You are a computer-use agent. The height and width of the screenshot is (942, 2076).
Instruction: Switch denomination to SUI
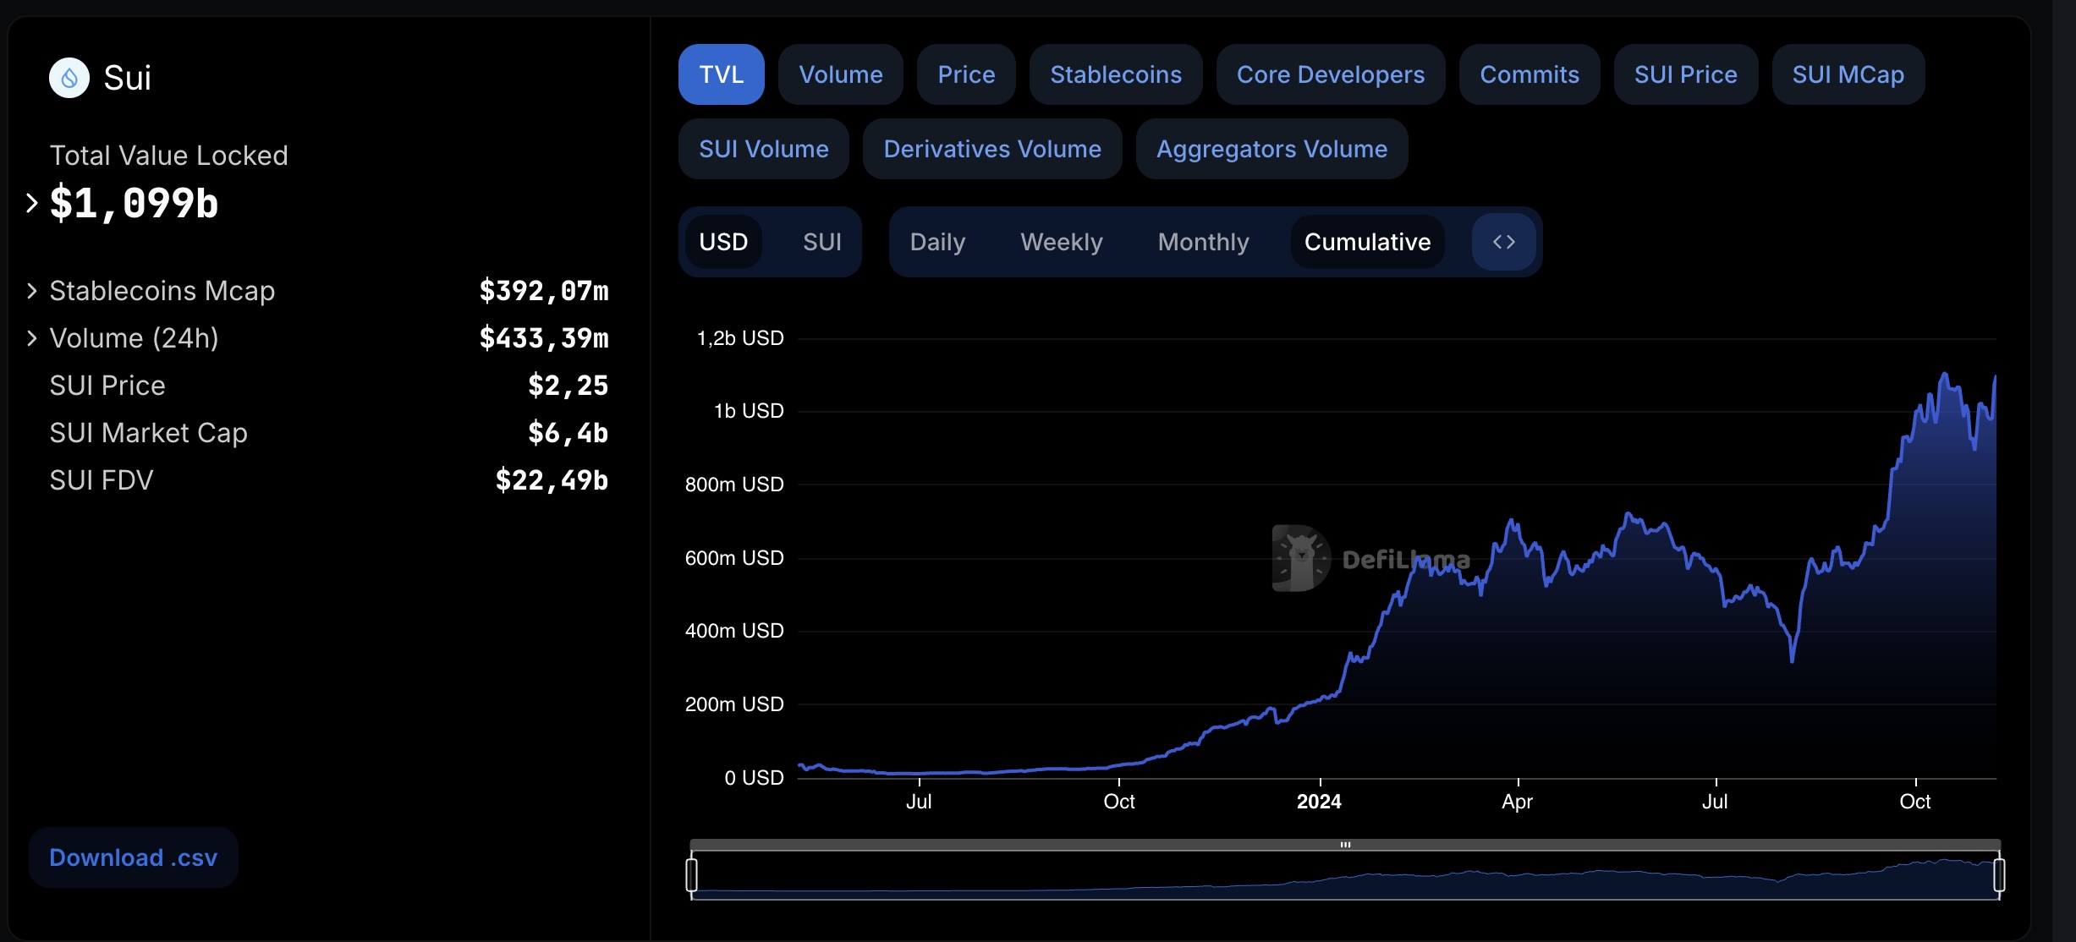(x=821, y=242)
